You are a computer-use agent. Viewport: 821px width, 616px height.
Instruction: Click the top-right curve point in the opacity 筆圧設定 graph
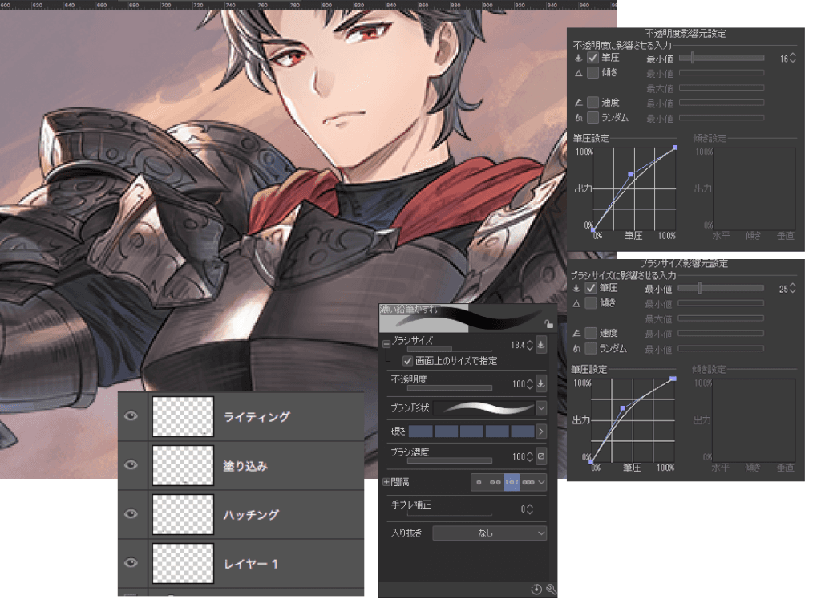(x=675, y=148)
